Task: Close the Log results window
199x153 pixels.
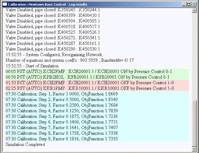Action: click(x=194, y=4)
